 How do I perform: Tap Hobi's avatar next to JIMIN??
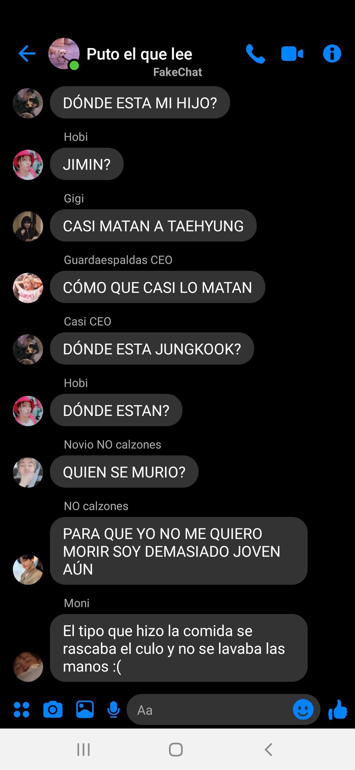tap(28, 165)
